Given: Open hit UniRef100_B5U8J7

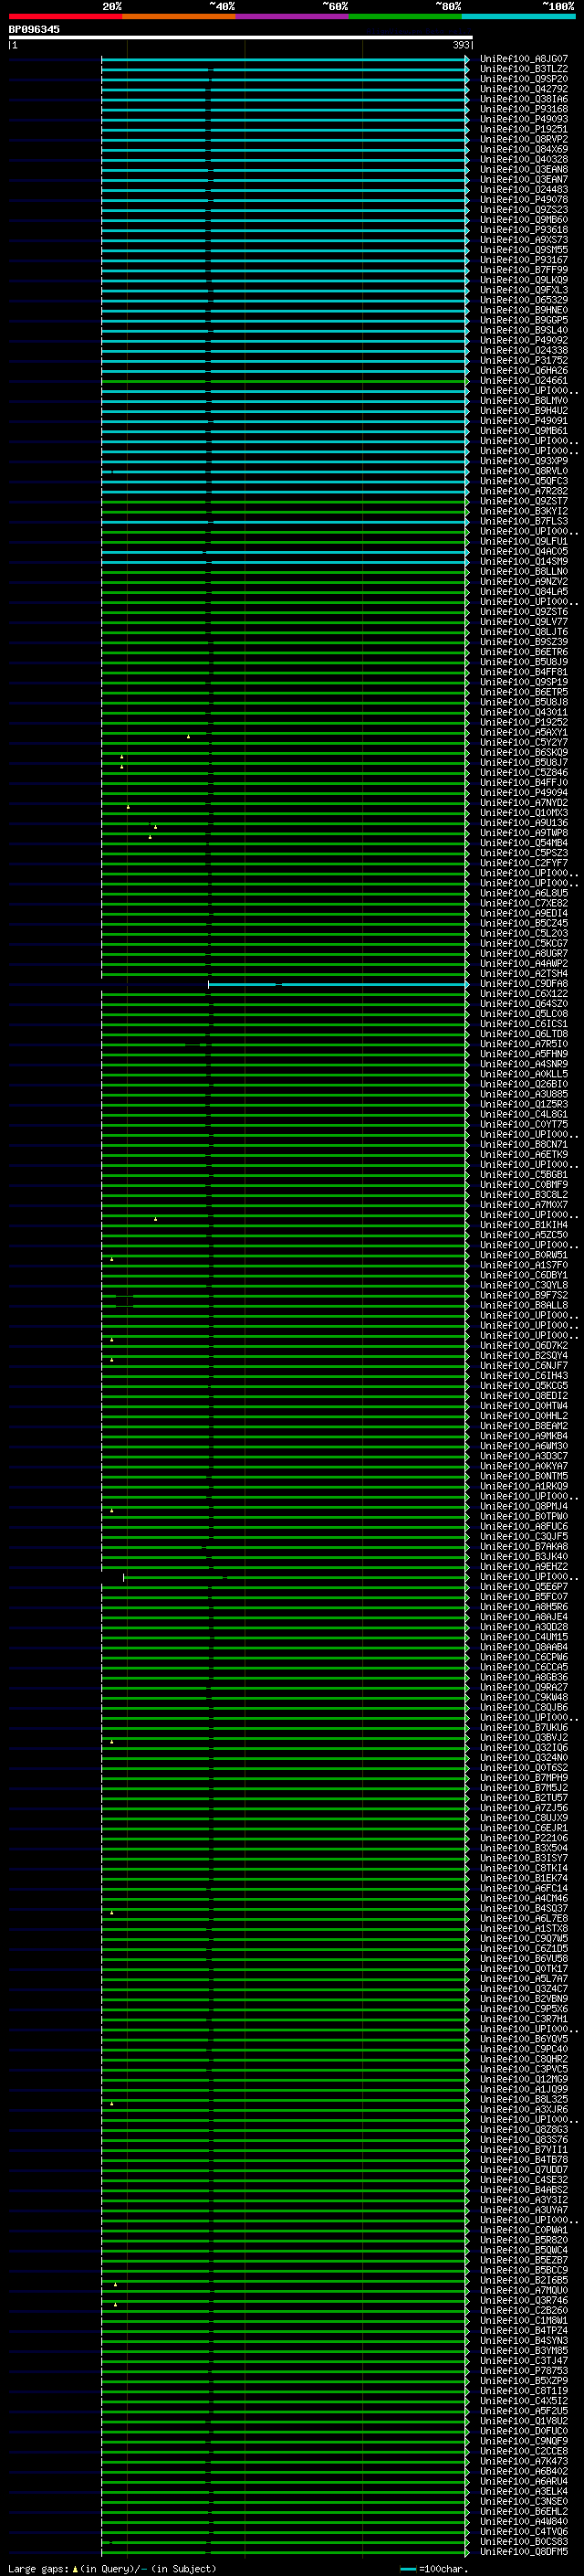Looking at the screenshot, I should [523, 763].
